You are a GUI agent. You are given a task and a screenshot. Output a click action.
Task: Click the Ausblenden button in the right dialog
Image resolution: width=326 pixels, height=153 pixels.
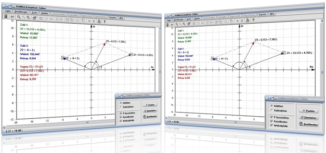click(308, 124)
